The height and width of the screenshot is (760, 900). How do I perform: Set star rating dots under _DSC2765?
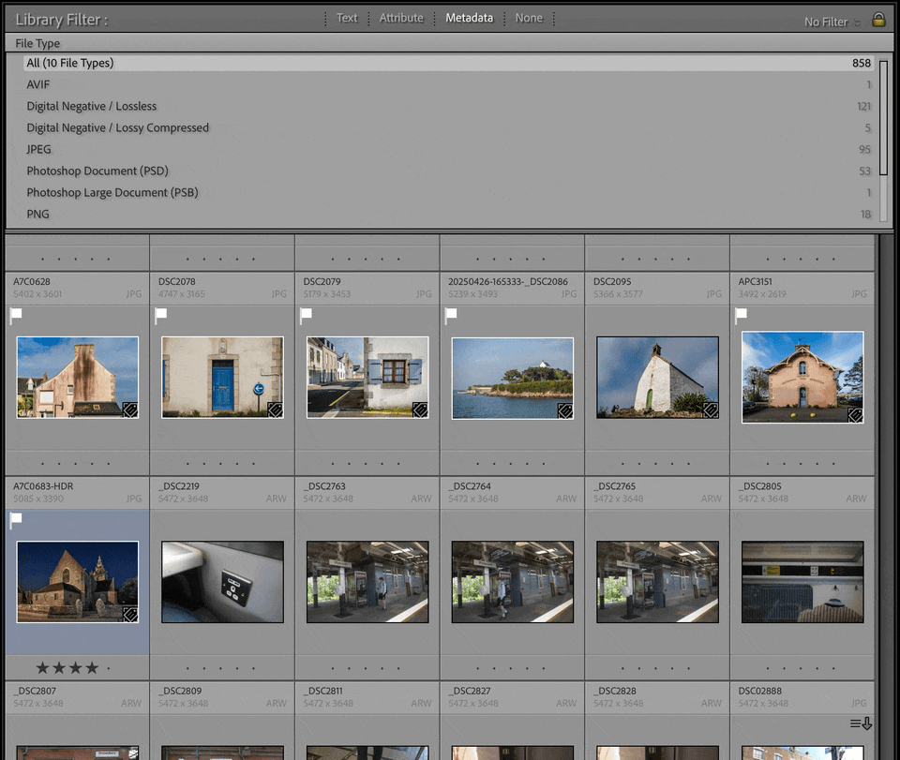click(x=656, y=667)
